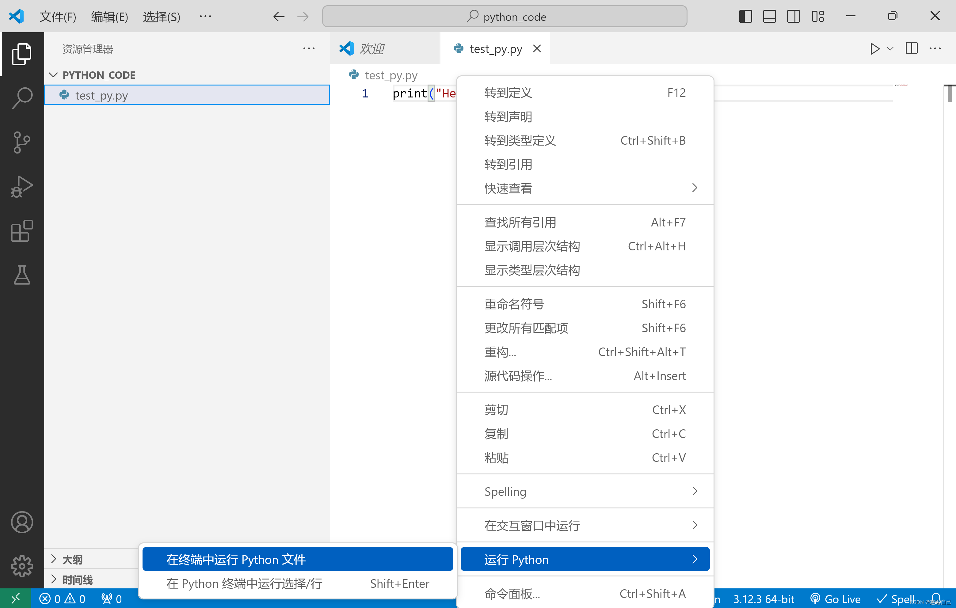The image size is (956, 608).
Task: Choose 转到定义 from context menu
Action: [508, 93]
